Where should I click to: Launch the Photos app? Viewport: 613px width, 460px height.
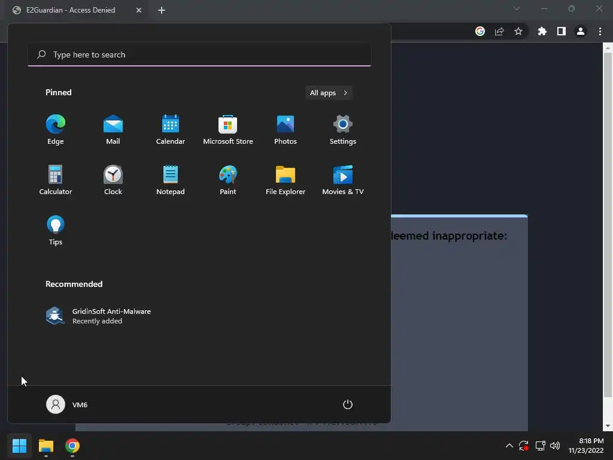coord(286,129)
